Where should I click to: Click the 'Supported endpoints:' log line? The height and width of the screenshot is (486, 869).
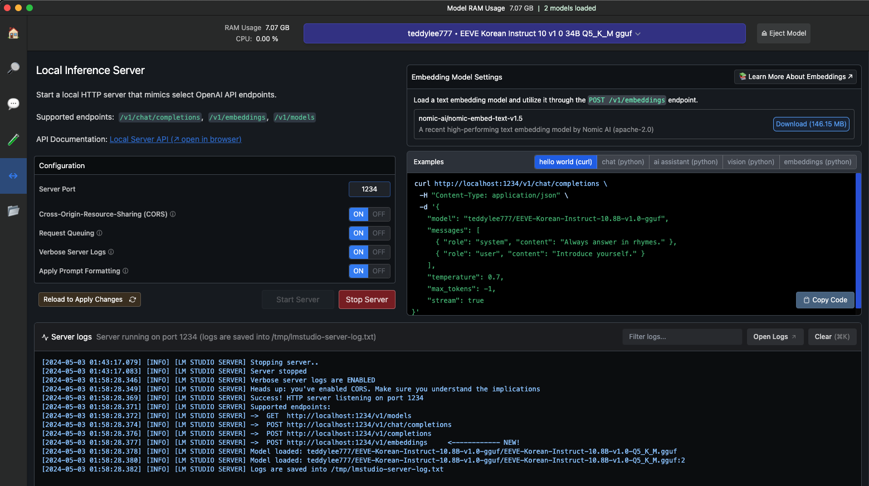click(186, 407)
